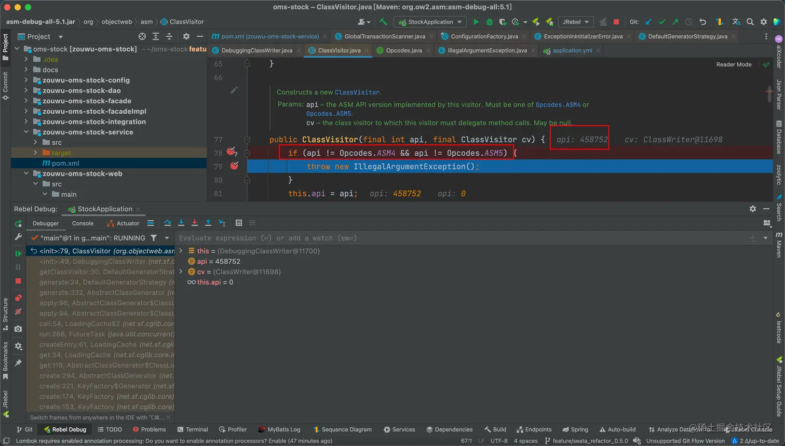The image size is (785, 446).
Task: Toggle Reader Mode in editor
Action: [734, 64]
